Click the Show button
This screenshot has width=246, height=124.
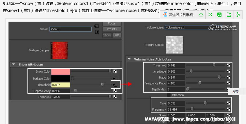click(x=107, y=35)
